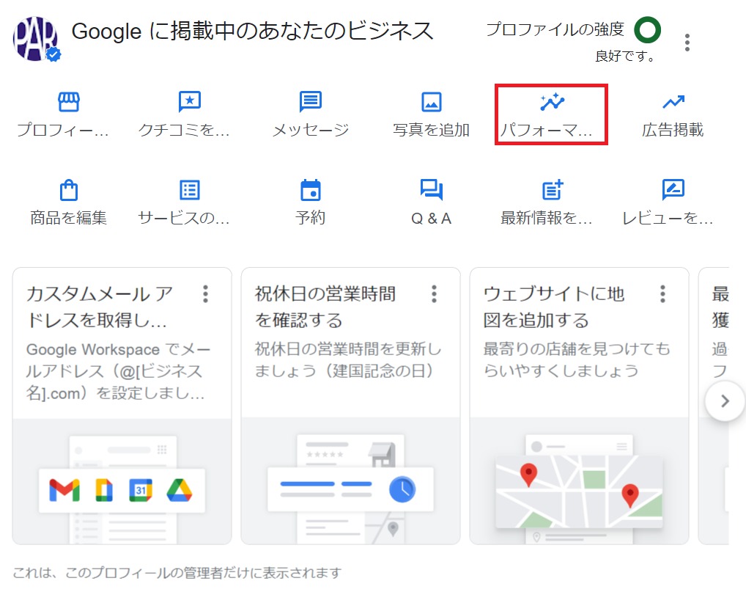This screenshot has height=592, width=746.
Task: Click the このプロフィールの管理者だけに表示されます note
Action: click(x=177, y=572)
